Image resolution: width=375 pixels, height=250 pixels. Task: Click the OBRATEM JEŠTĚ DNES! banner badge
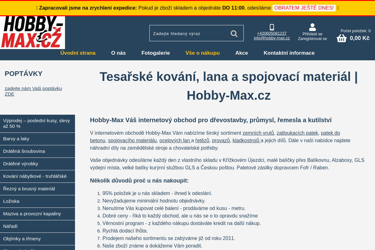tap(304, 8)
